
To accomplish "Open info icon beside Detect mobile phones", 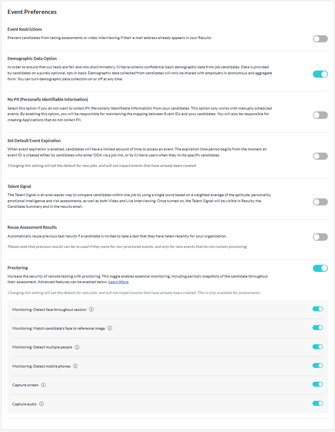I will click(x=75, y=366).
